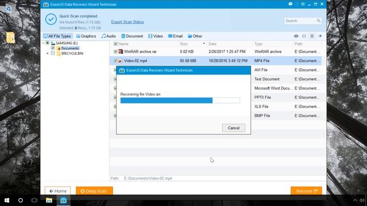The image size is (367, 206).
Task: Sort by Type column header
Action: pyautogui.click(x=258, y=44)
